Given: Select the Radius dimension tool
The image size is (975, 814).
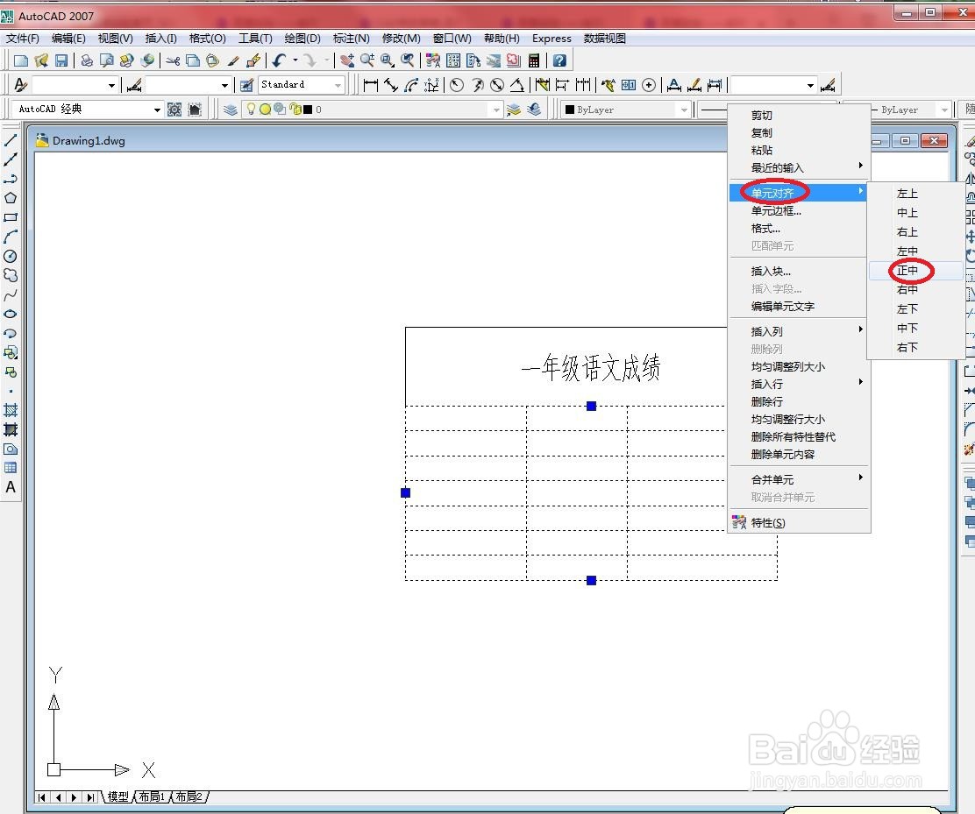Looking at the screenshot, I should 457,85.
